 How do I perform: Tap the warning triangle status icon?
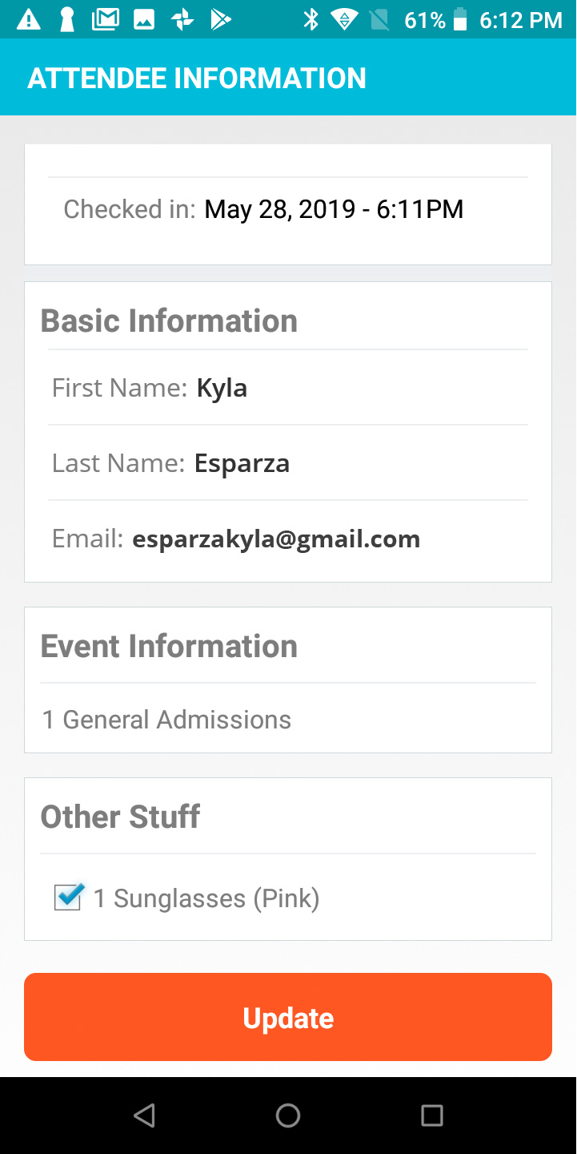pos(28,19)
